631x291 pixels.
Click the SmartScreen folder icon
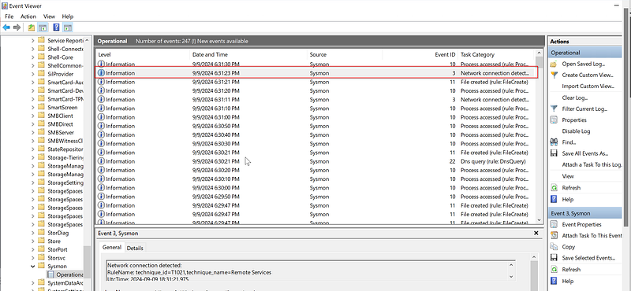pos(41,107)
